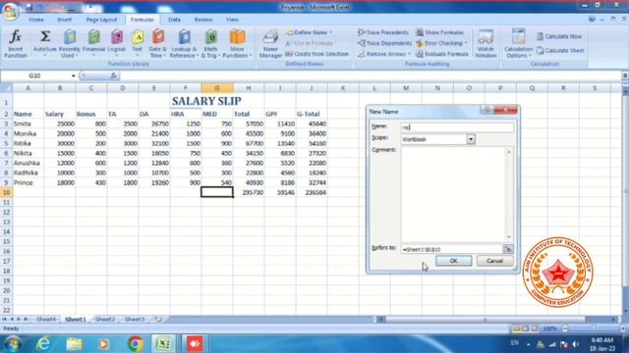629x353 pixels.
Task: Open the Windows Start button
Action: [x=13, y=344]
